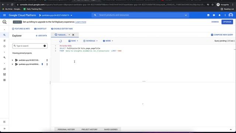Activate Cloud Shell icon in header

coord(208,15)
